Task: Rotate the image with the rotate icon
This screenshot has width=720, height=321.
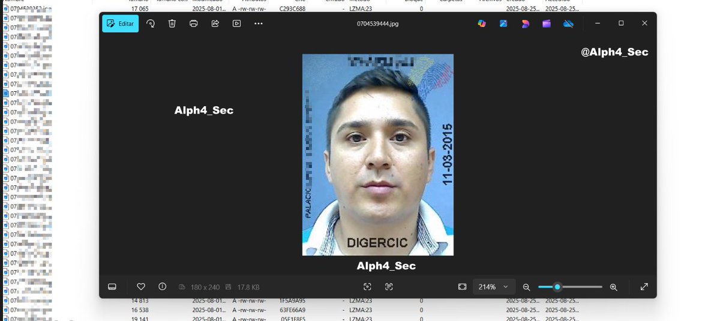Action: [151, 23]
